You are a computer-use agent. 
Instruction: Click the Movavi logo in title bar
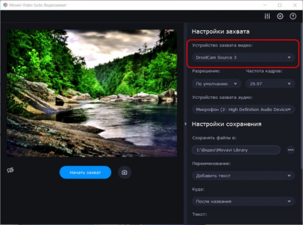[5, 5]
